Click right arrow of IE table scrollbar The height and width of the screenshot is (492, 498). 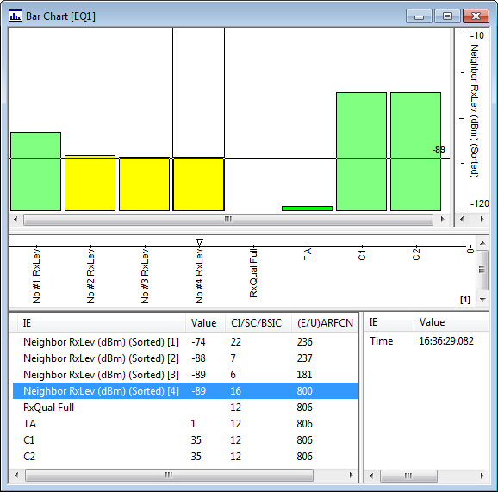[x=351, y=475]
